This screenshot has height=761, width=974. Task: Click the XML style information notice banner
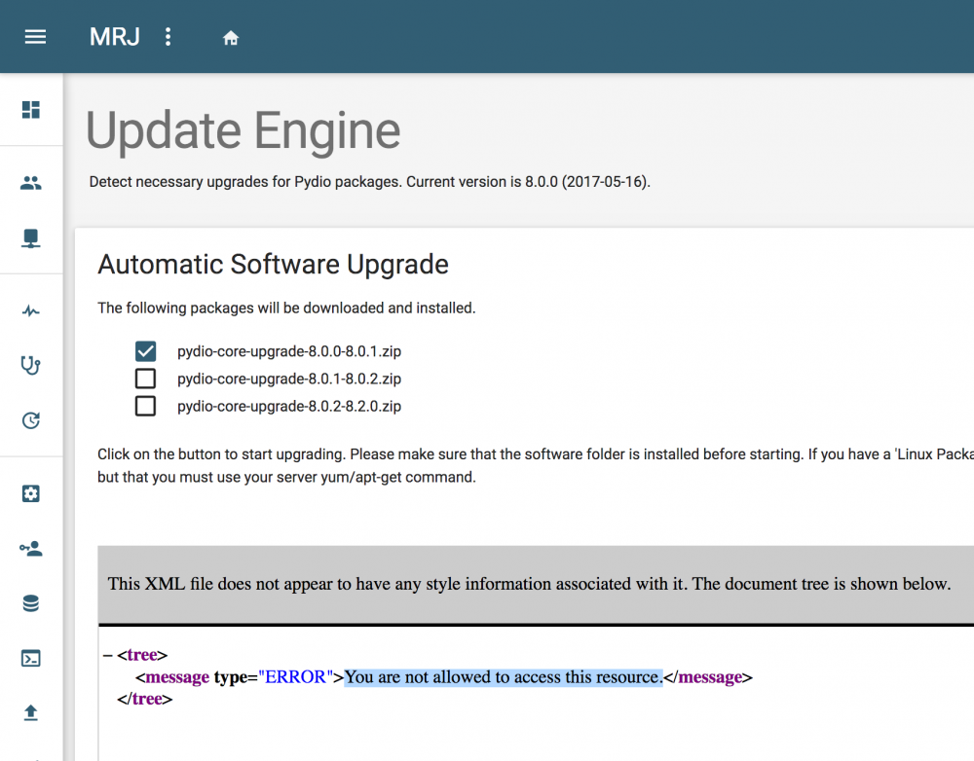[x=536, y=584]
